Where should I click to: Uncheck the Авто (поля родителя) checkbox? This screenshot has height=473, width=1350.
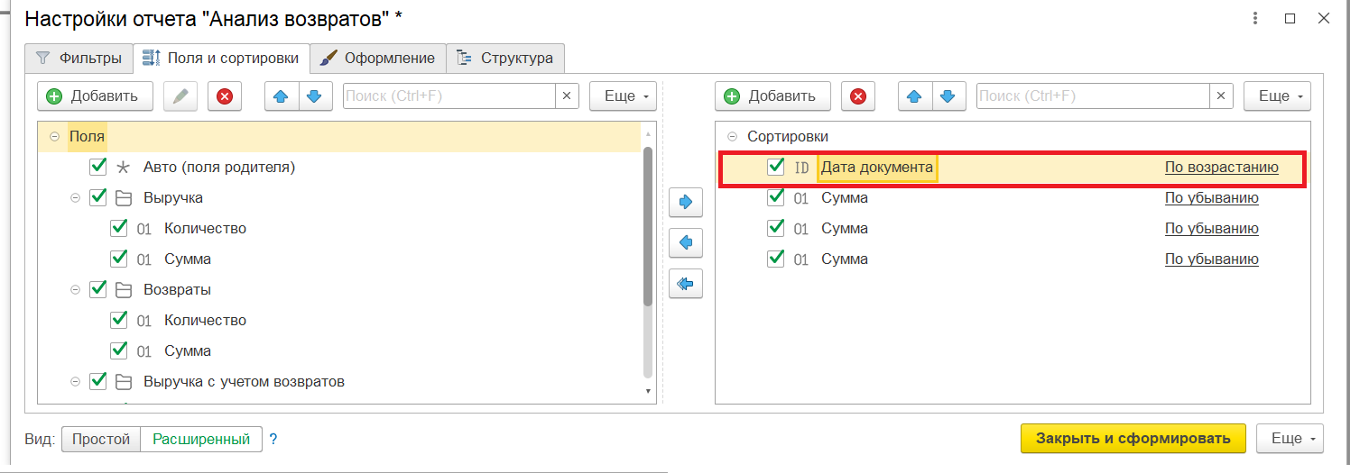pyautogui.click(x=98, y=168)
